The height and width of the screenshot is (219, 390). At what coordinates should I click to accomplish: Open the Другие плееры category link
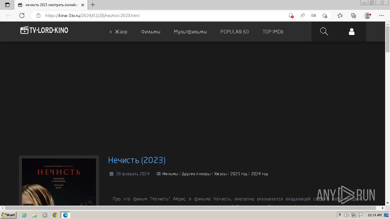point(196,174)
